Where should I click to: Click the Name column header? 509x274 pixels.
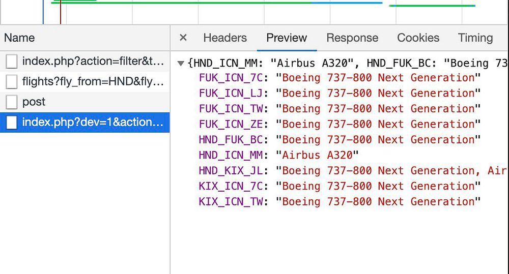[x=84, y=38]
